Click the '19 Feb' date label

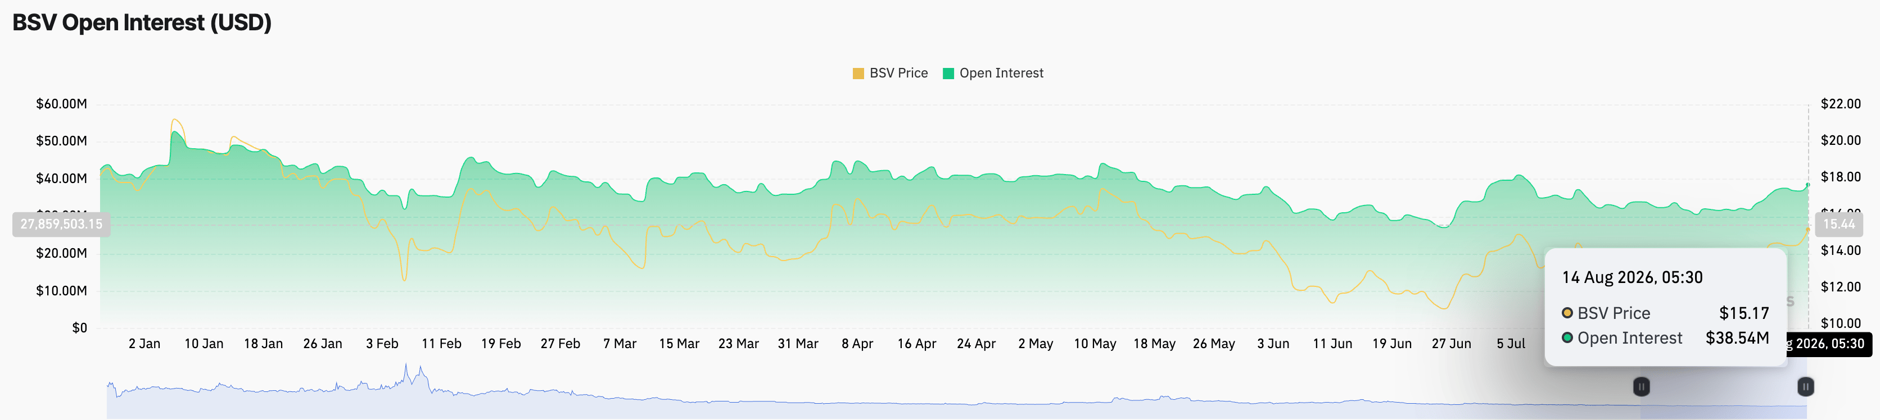pyautogui.click(x=501, y=344)
